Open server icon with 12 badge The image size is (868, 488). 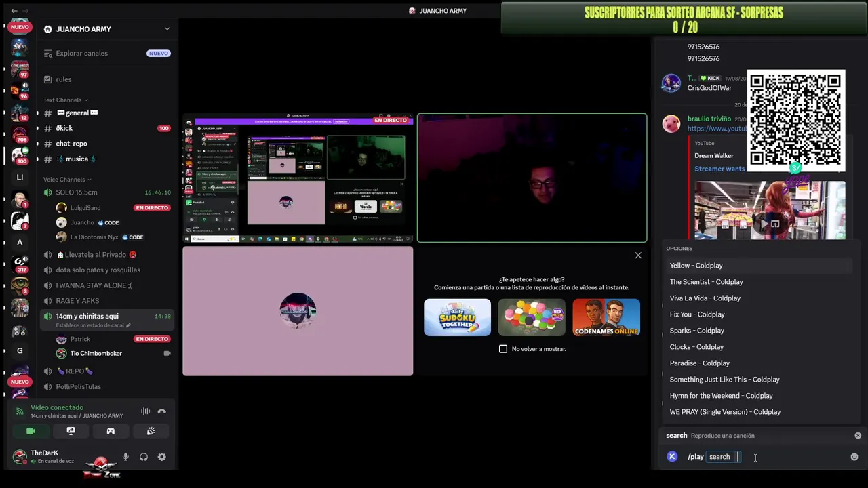(x=20, y=113)
